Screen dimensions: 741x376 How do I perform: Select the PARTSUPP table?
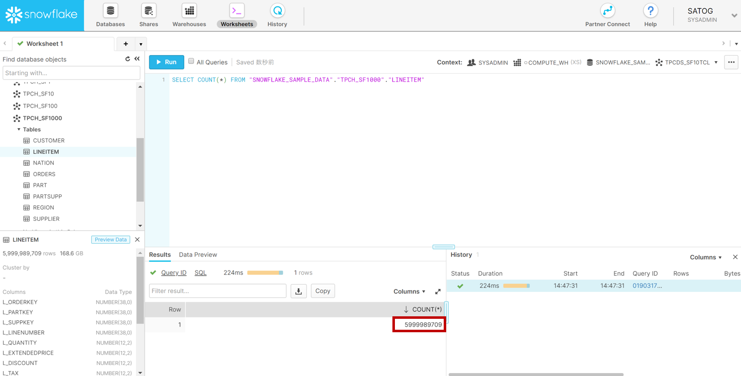click(47, 196)
